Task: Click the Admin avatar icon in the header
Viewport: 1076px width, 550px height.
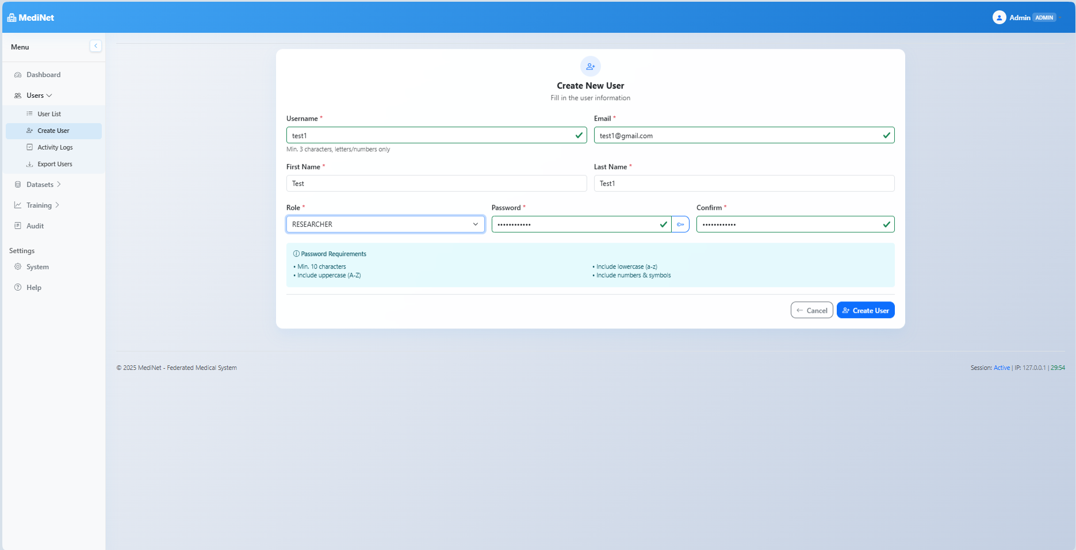Action: (999, 17)
